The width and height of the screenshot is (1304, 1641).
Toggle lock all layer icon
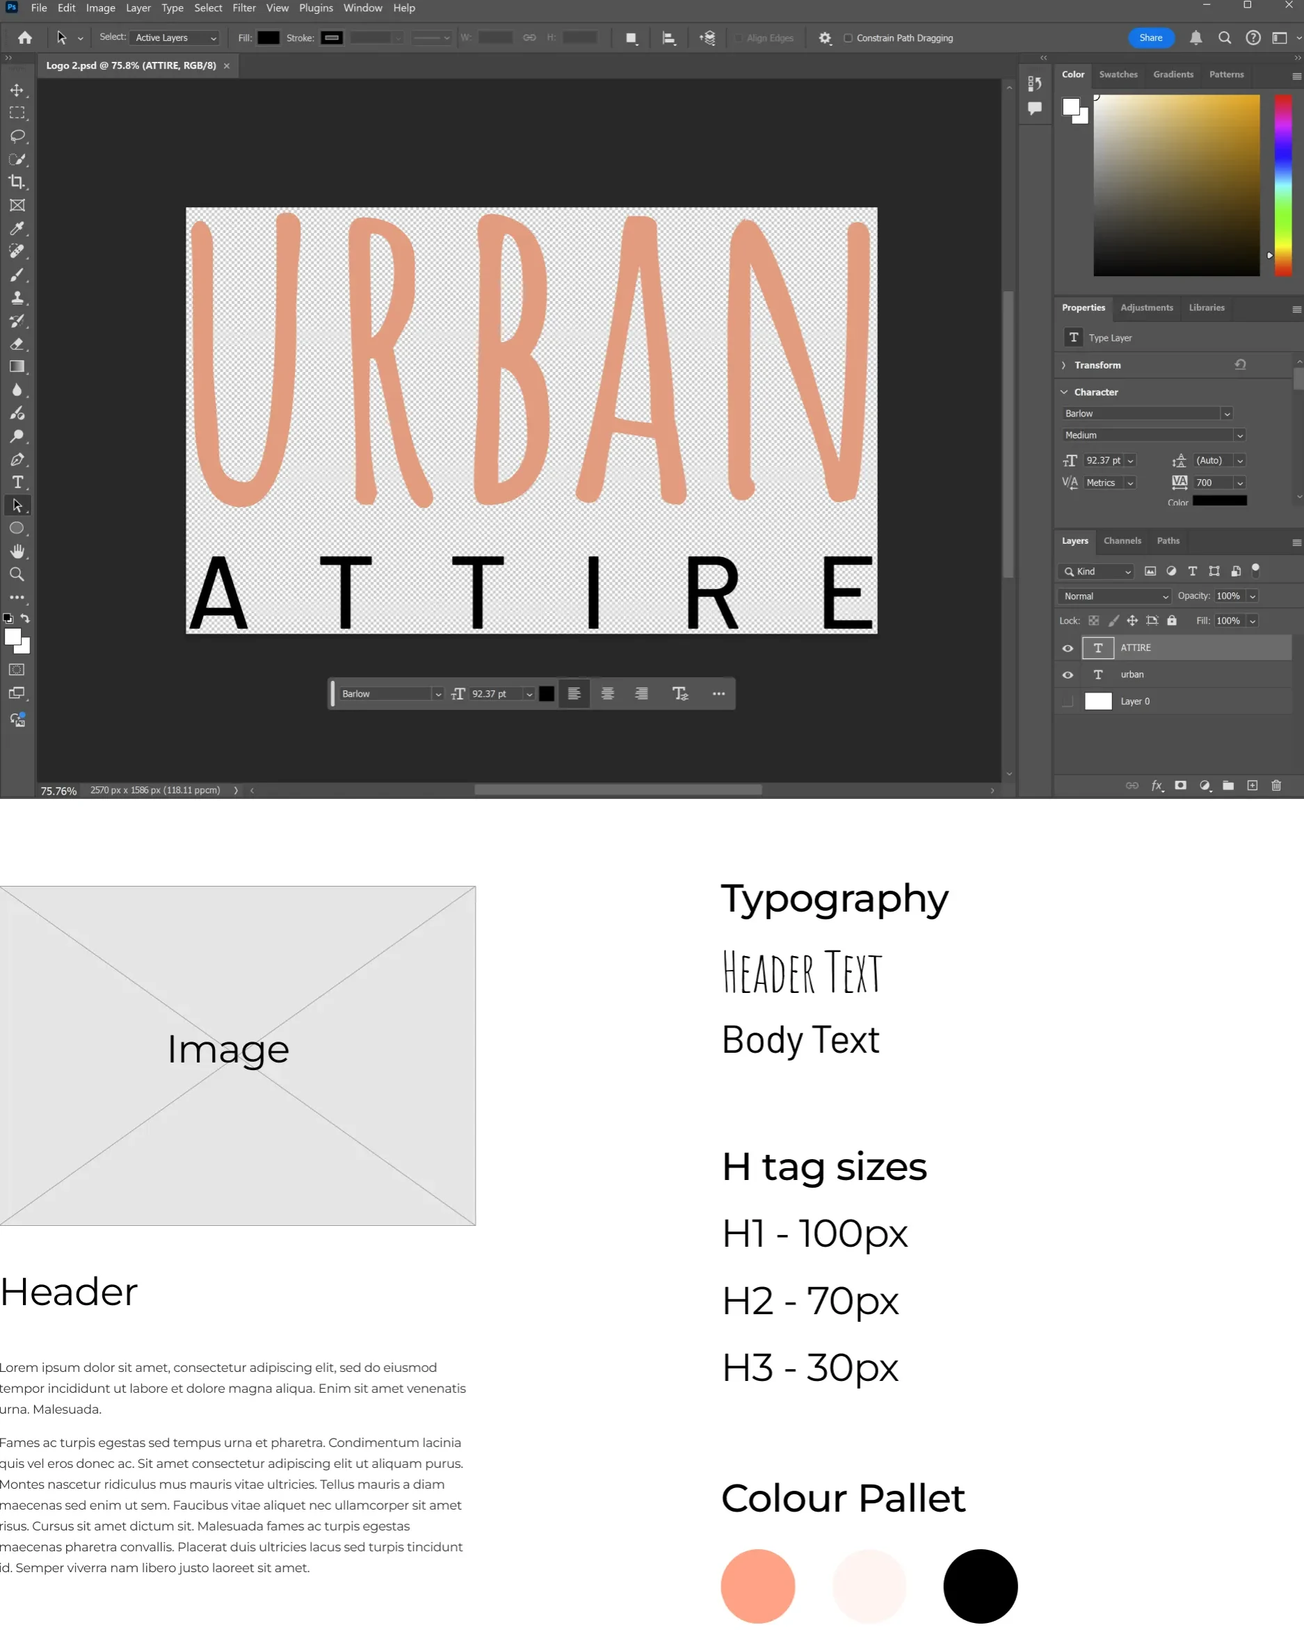(1173, 620)
